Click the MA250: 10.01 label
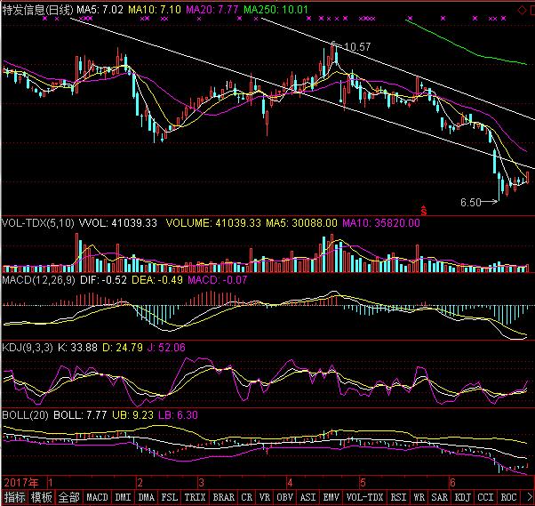535x506 pixels. point(275,10)
